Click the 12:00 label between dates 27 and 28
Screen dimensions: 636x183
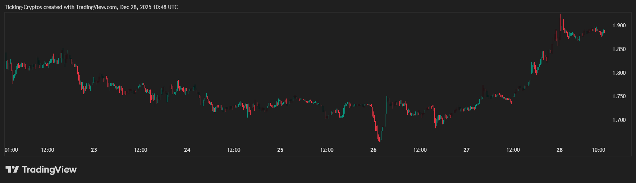point(513,150)
